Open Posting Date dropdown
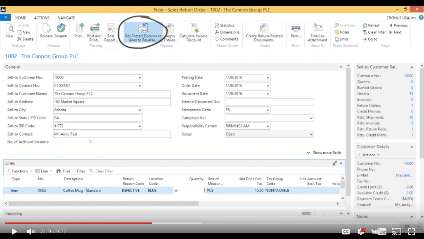 click(268, 77)
